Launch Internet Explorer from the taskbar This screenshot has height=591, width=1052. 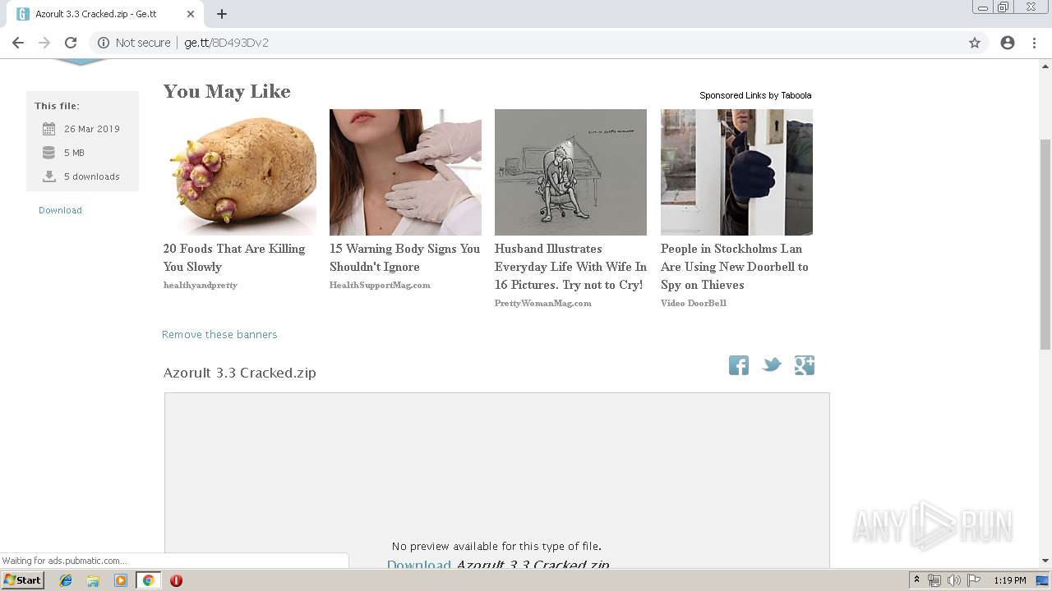pos(66,580)
